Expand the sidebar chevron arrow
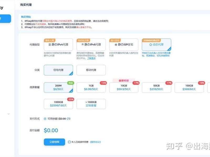The image size is (210, 157). pyautogui.click(x=9, y=114)
